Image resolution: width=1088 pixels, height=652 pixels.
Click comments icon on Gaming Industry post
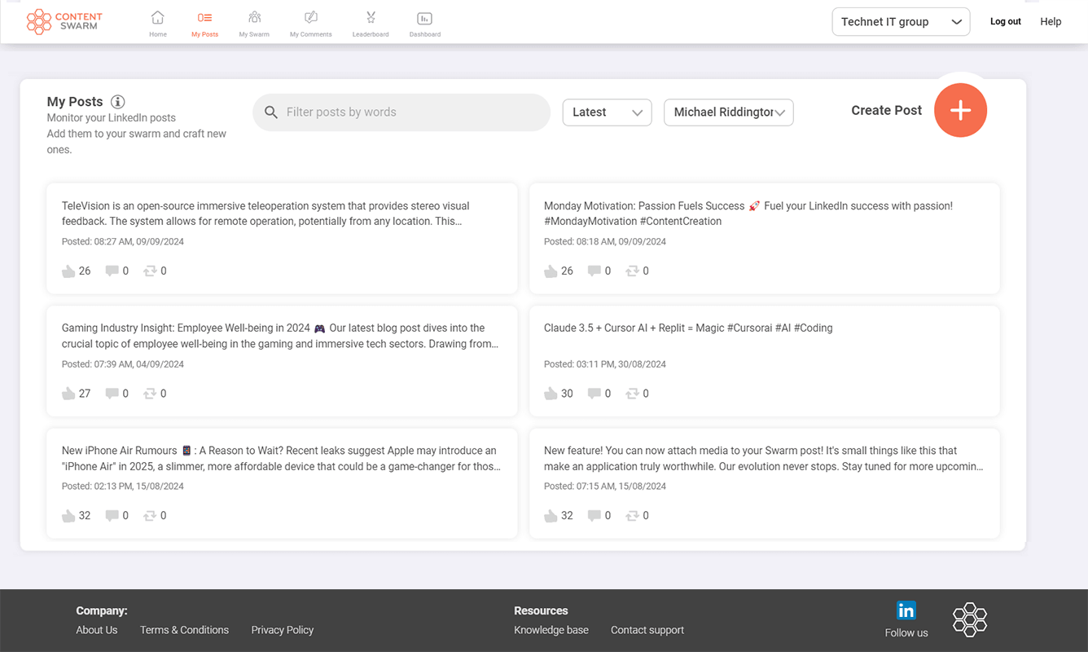click(x=112, y=393)
